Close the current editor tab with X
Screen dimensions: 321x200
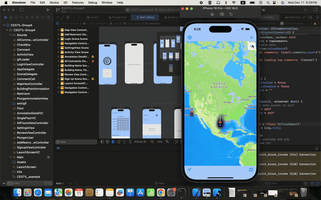[57, 17]
